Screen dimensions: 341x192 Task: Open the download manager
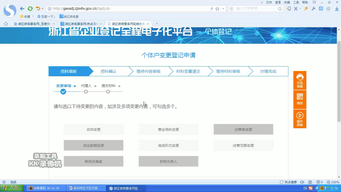point(336,8)
